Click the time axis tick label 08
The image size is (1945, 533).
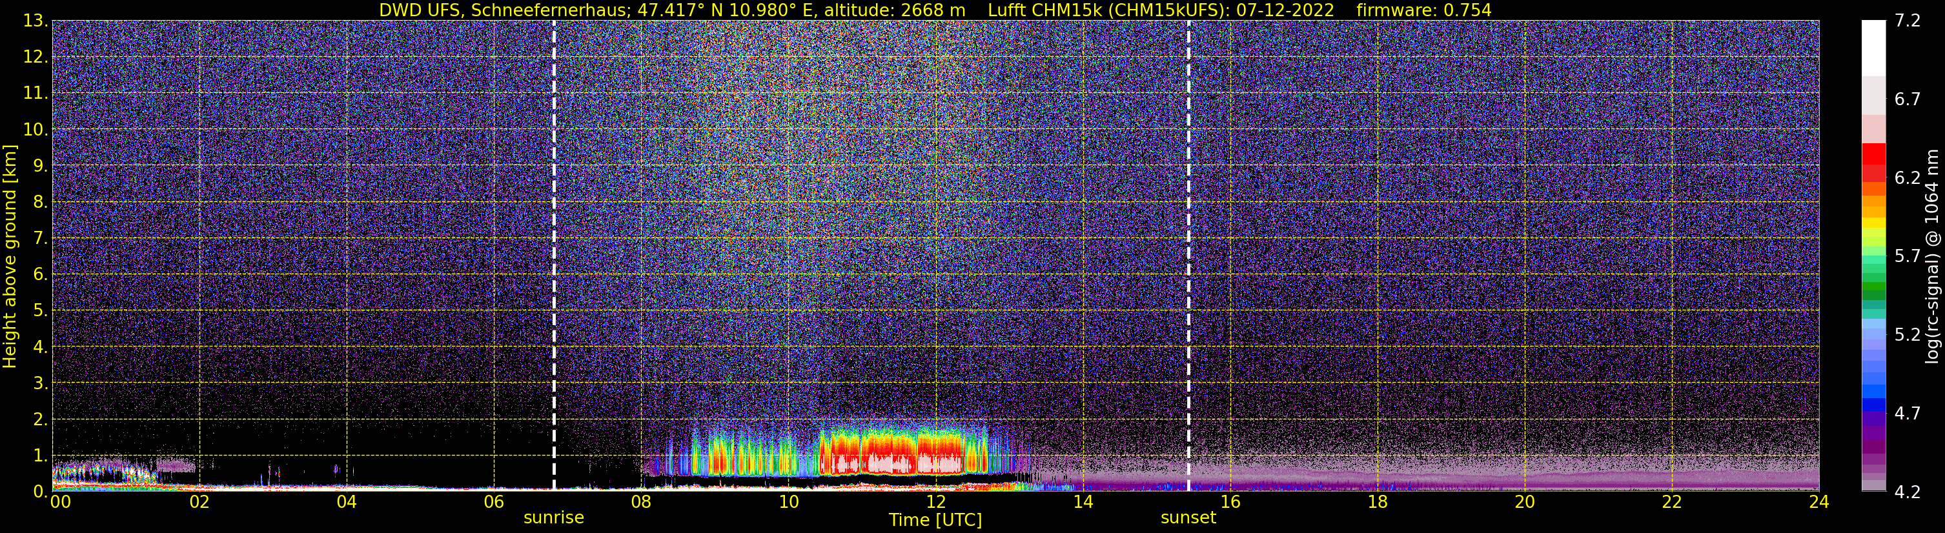tap(641, 502)
